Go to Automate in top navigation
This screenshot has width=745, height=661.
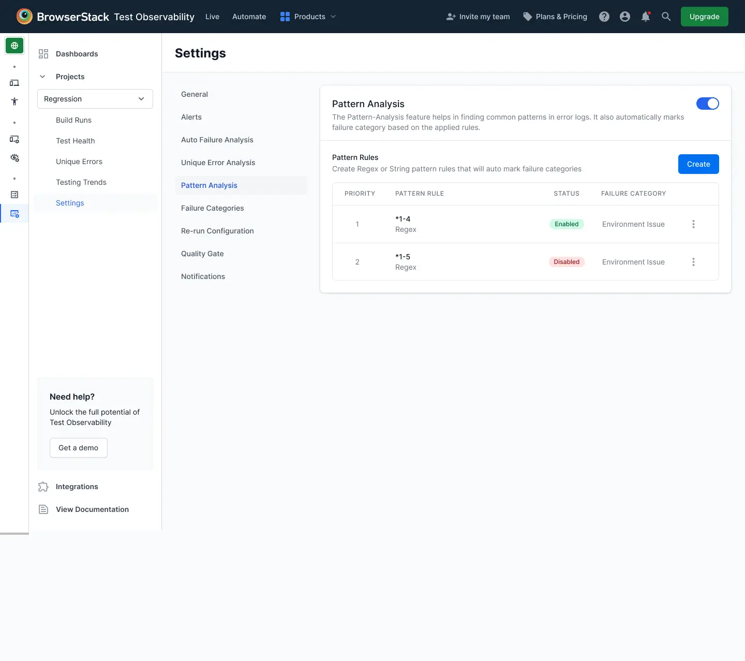(249, 17)
